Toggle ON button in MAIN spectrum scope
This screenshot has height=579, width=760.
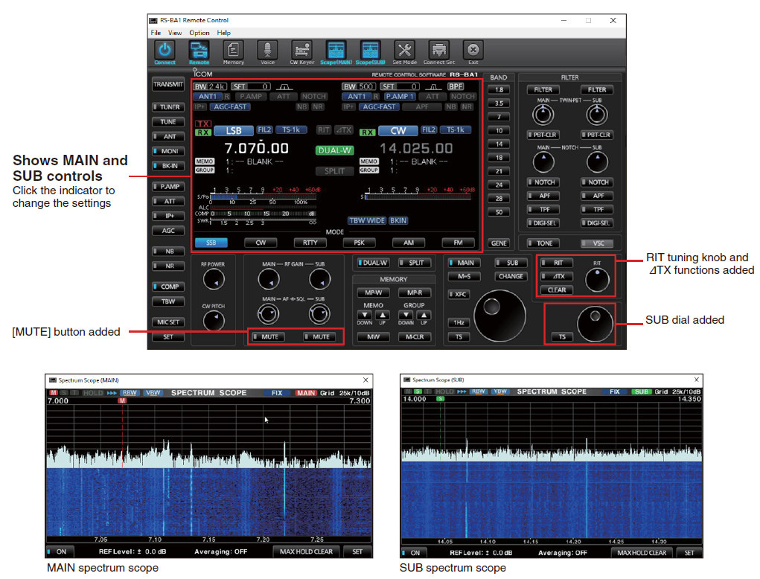point(60,551)
